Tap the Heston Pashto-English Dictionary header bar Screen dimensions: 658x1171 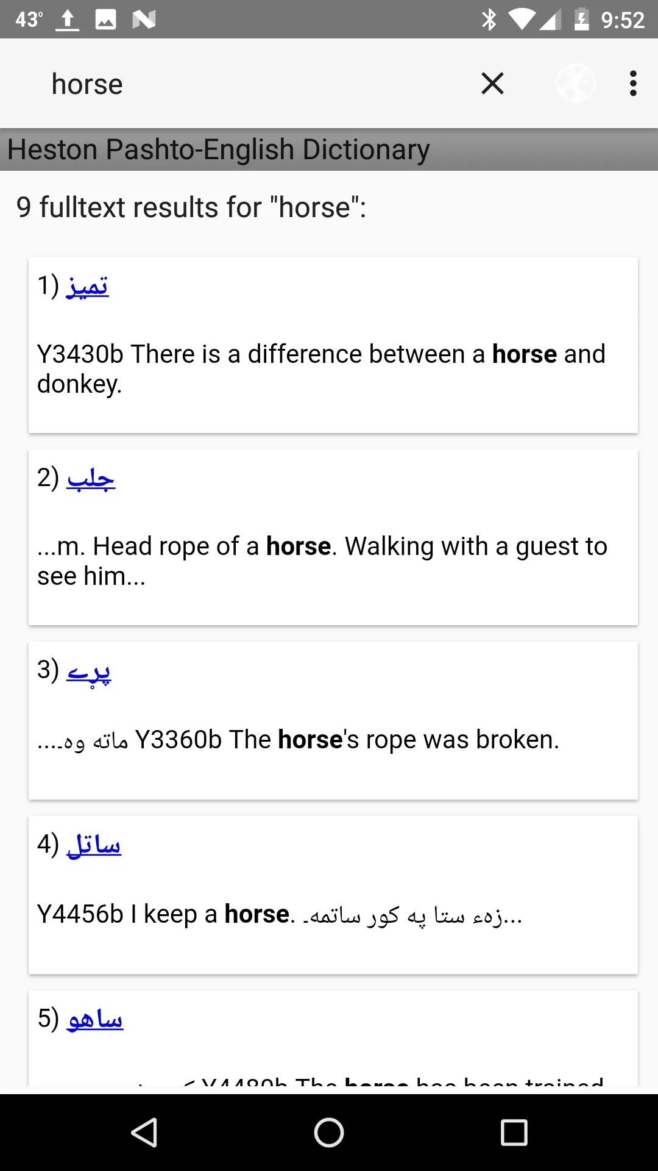coord(329,149)
